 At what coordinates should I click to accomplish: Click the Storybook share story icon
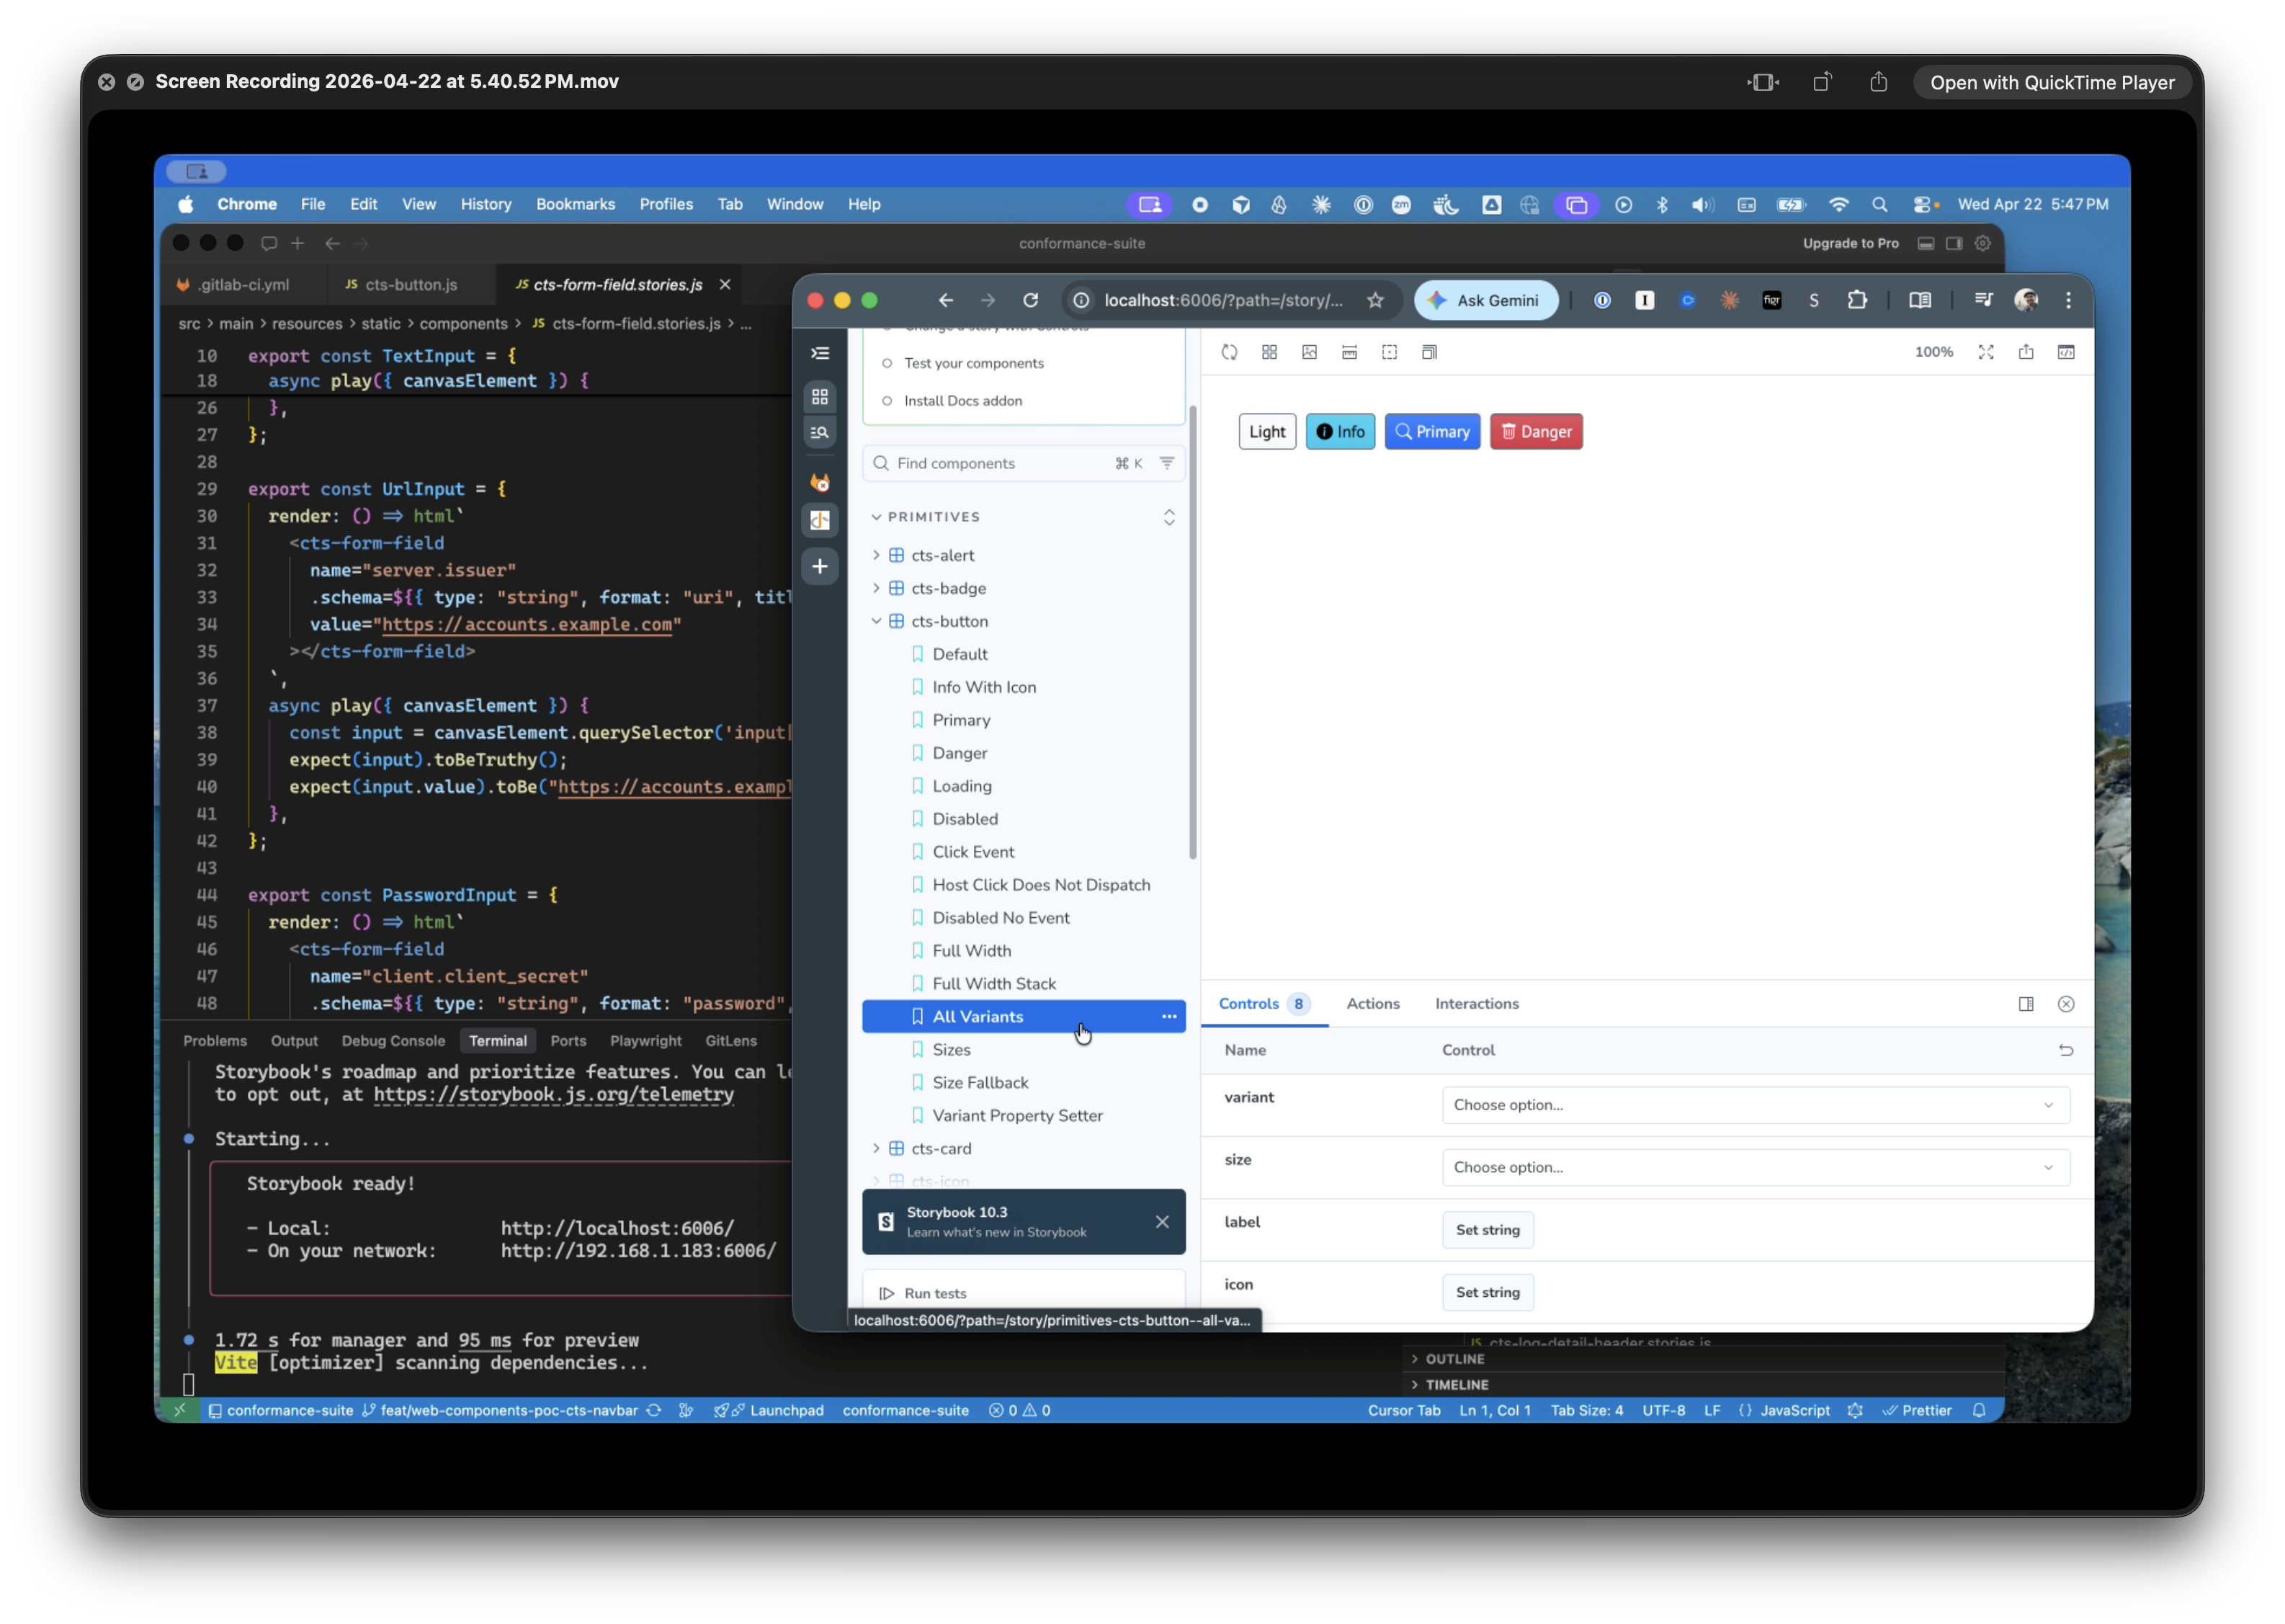pos(2025,352)
